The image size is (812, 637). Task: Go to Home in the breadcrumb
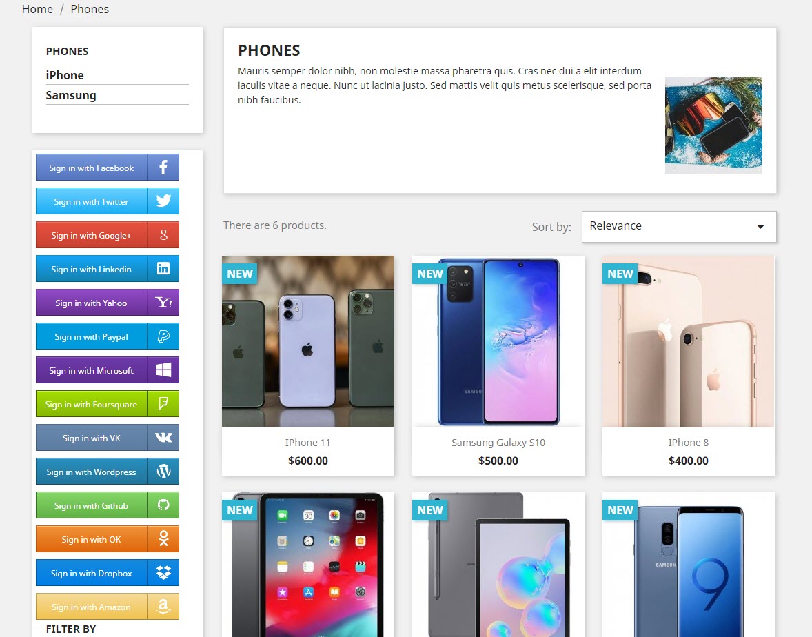(x=37, y=10)
